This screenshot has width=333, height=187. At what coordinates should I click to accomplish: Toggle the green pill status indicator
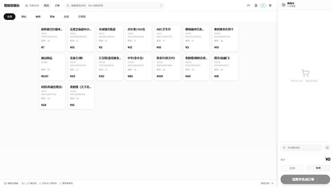tap(263, 5)
